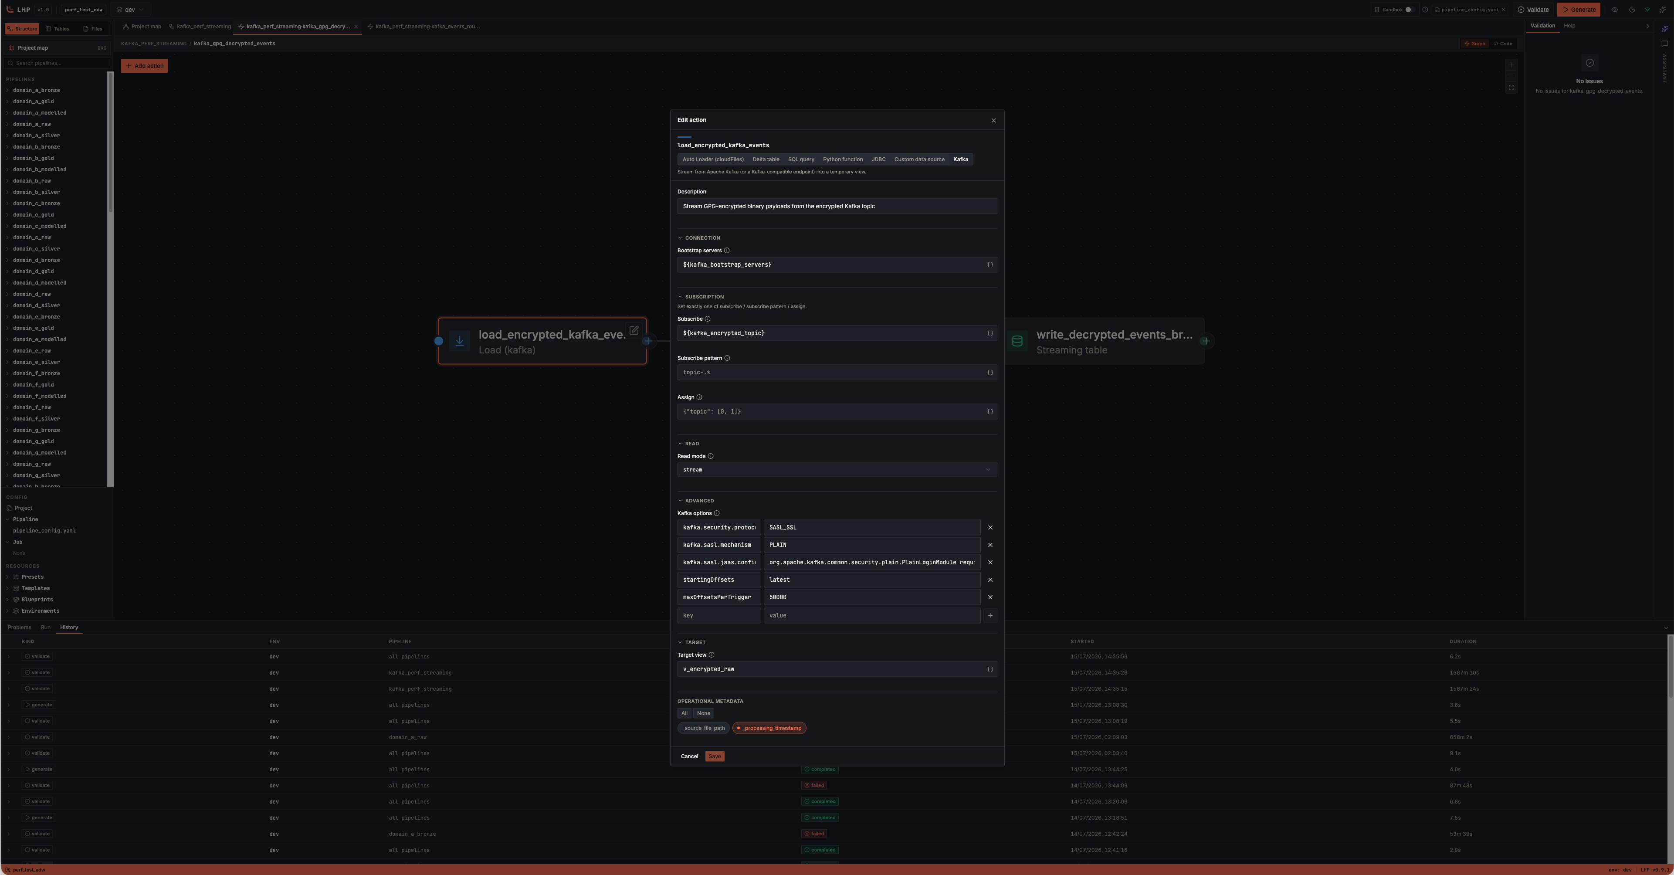Show info for Bootstrap servers

[726, 250]
